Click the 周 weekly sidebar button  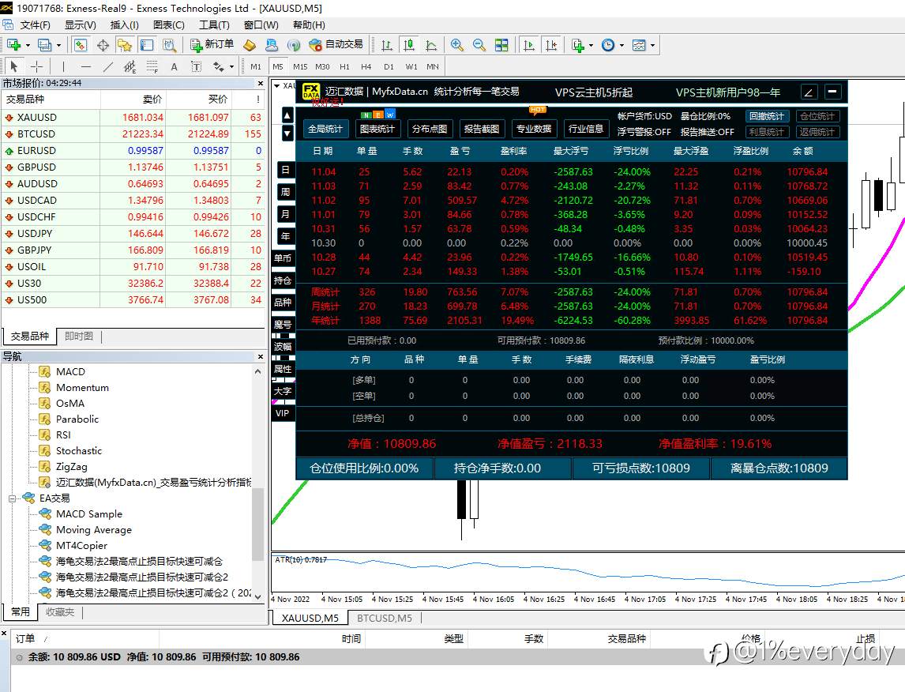(285, 192)
